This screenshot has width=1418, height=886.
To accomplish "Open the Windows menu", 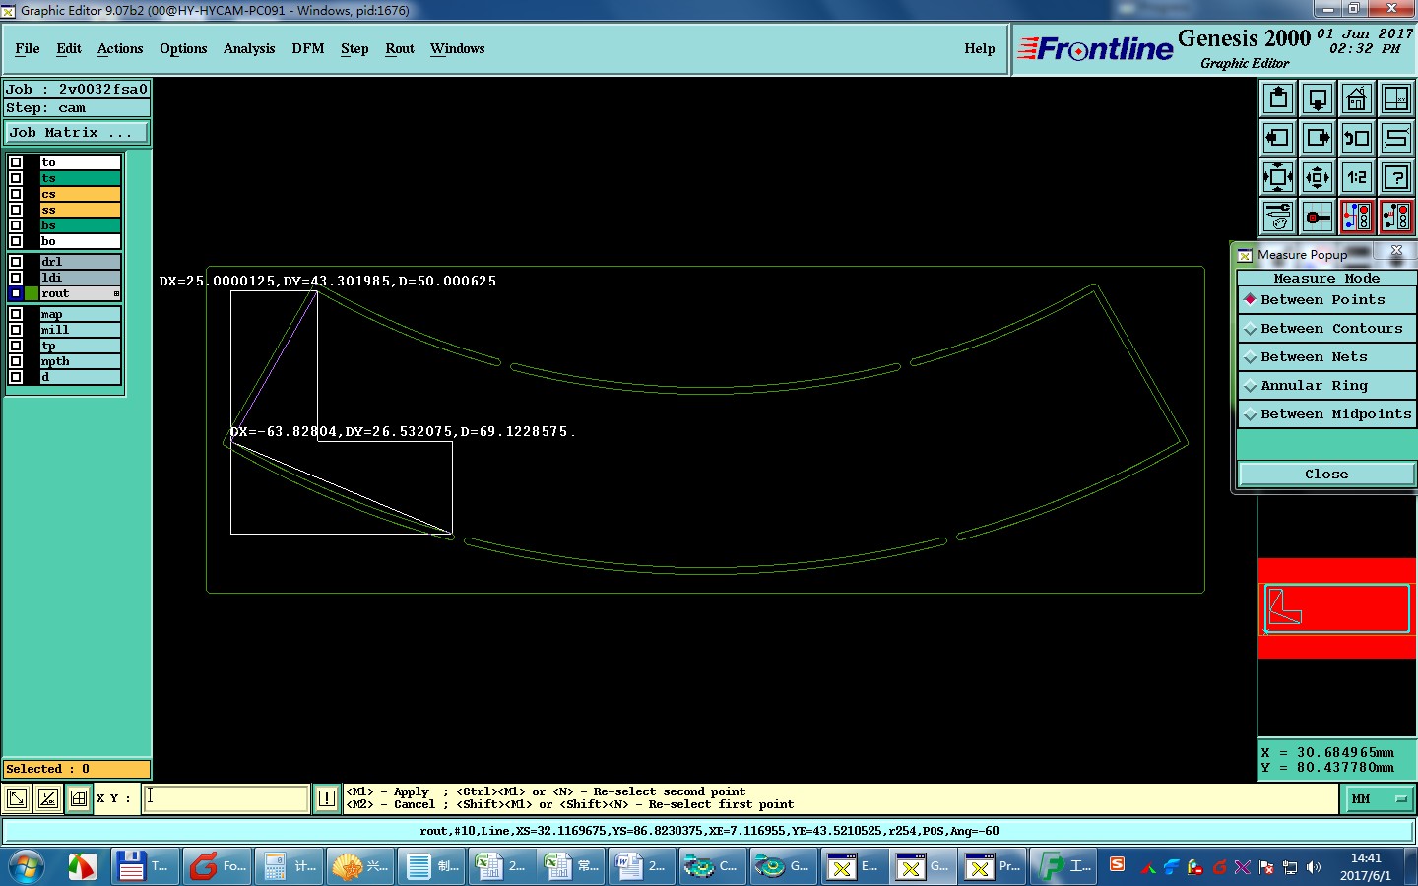I will [x=457, y=48].
